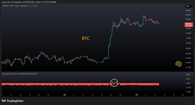This screenshot has width=195, height=105.
Task: Click the Crypto_Dan TradingView.com header caption
Action: [29, 2]
